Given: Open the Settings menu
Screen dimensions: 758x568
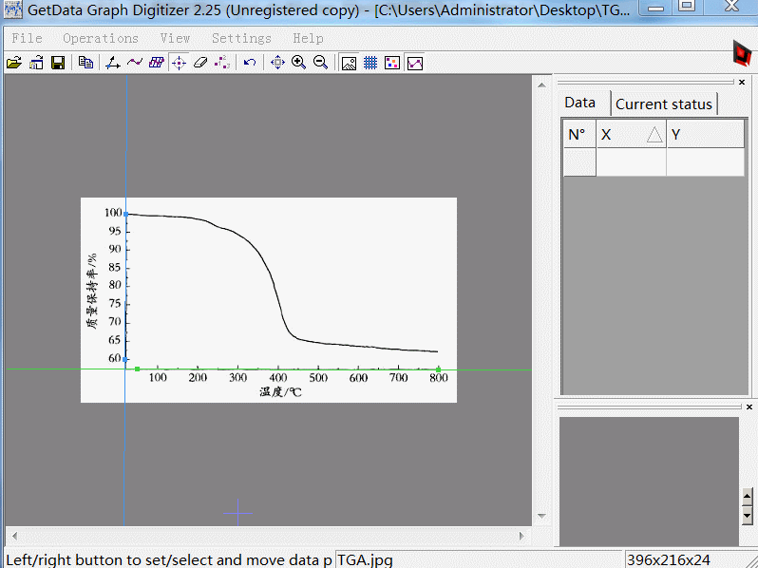Looking at the screenshot, I should pyautogui.click(x=241, y=38).
